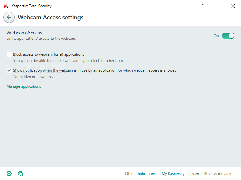Go back using the arrow button
Screen dimensions: 241x180
(9, 17)
